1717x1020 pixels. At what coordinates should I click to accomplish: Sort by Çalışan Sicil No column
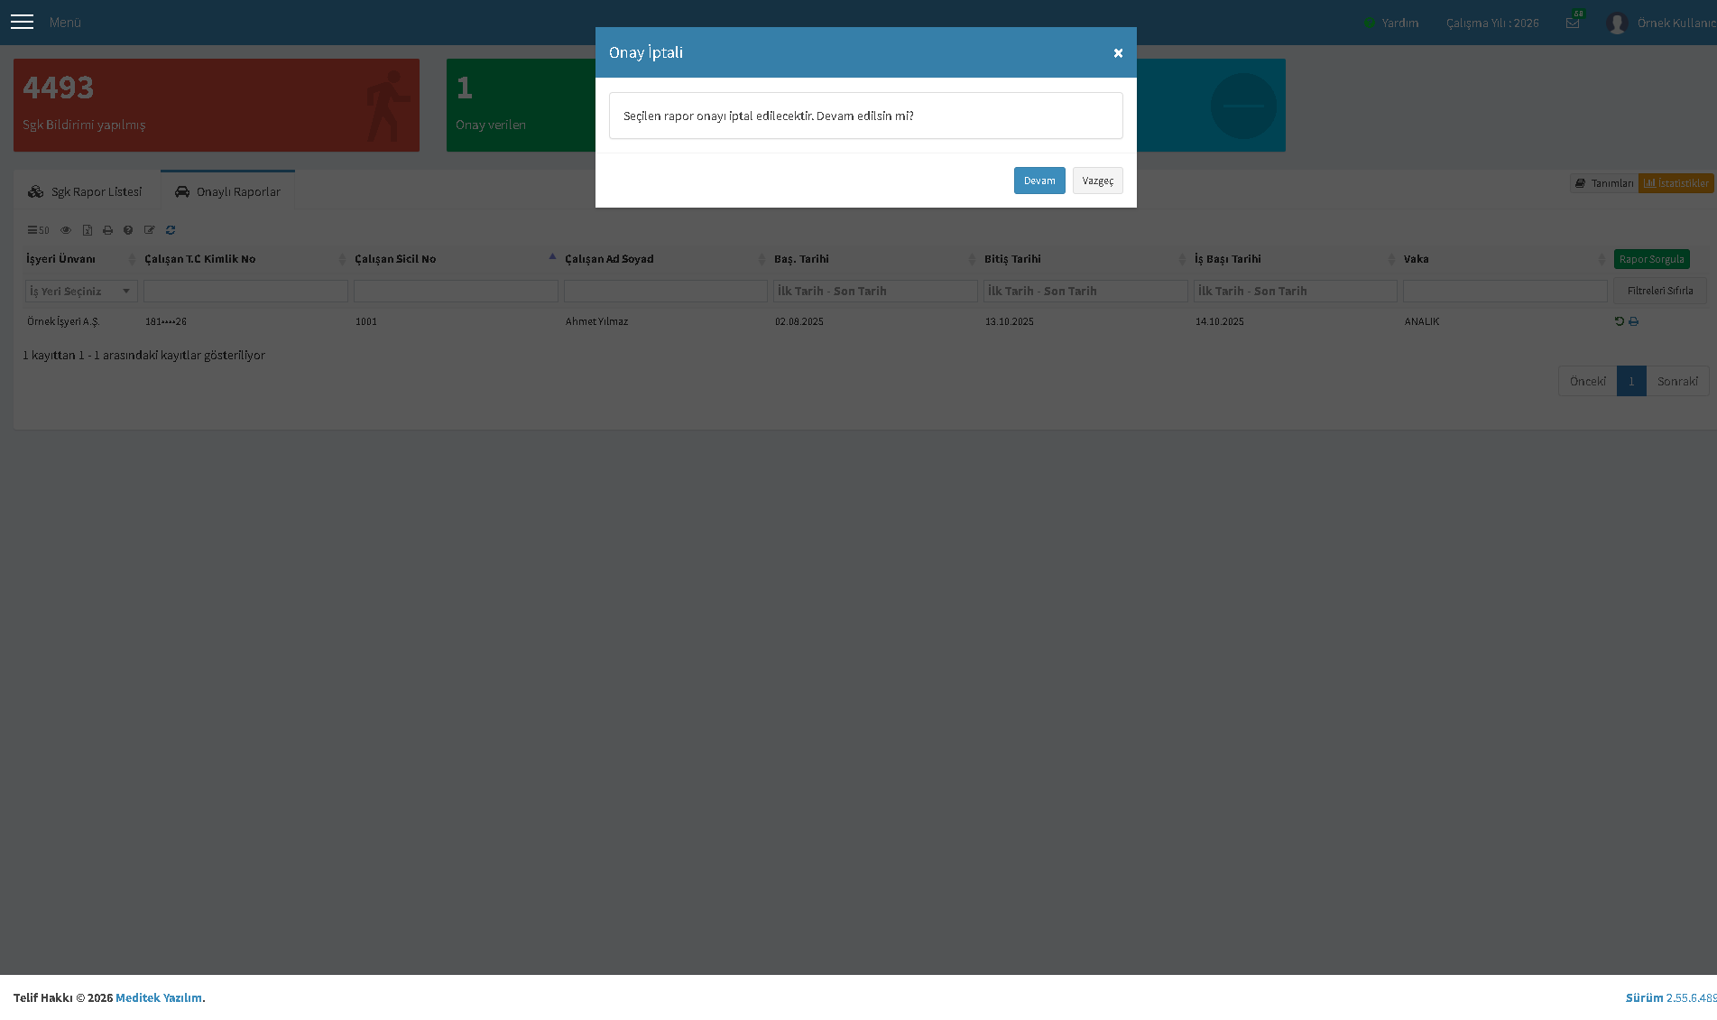455,259
